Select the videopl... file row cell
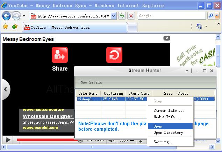The image size is (222, 152). pos(88,99)
